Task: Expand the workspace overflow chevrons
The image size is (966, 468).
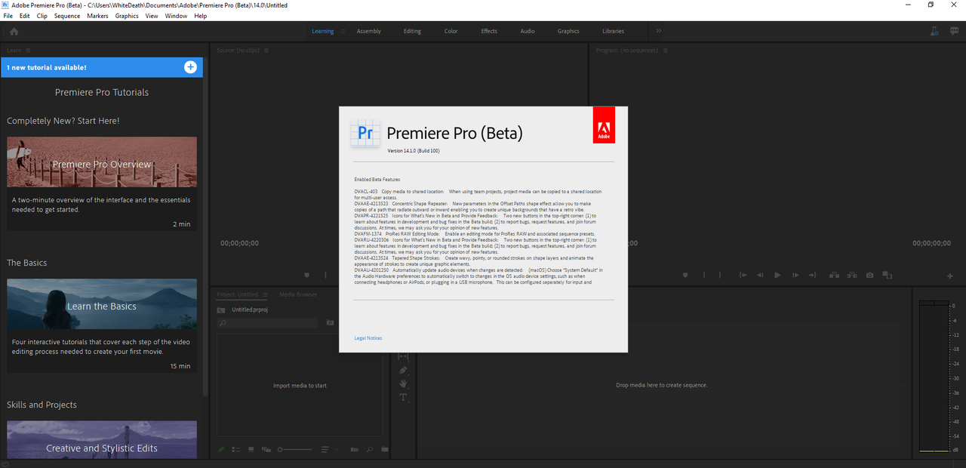Action: click(x=658, y=31)
